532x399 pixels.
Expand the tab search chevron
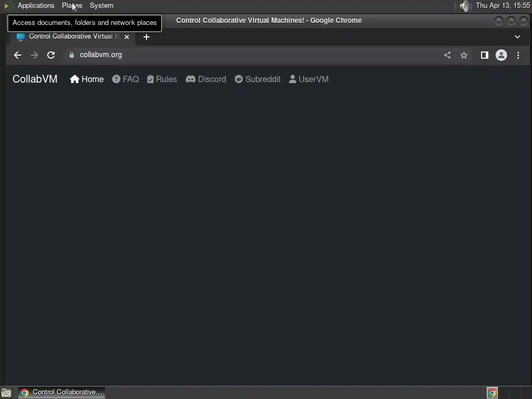[x=517, y=37]
